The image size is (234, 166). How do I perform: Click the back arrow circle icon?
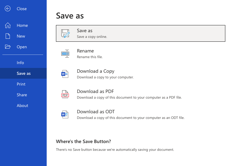click(7, 9)
